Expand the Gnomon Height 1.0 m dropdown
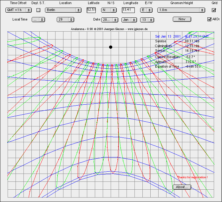 (x=179, y=10)
